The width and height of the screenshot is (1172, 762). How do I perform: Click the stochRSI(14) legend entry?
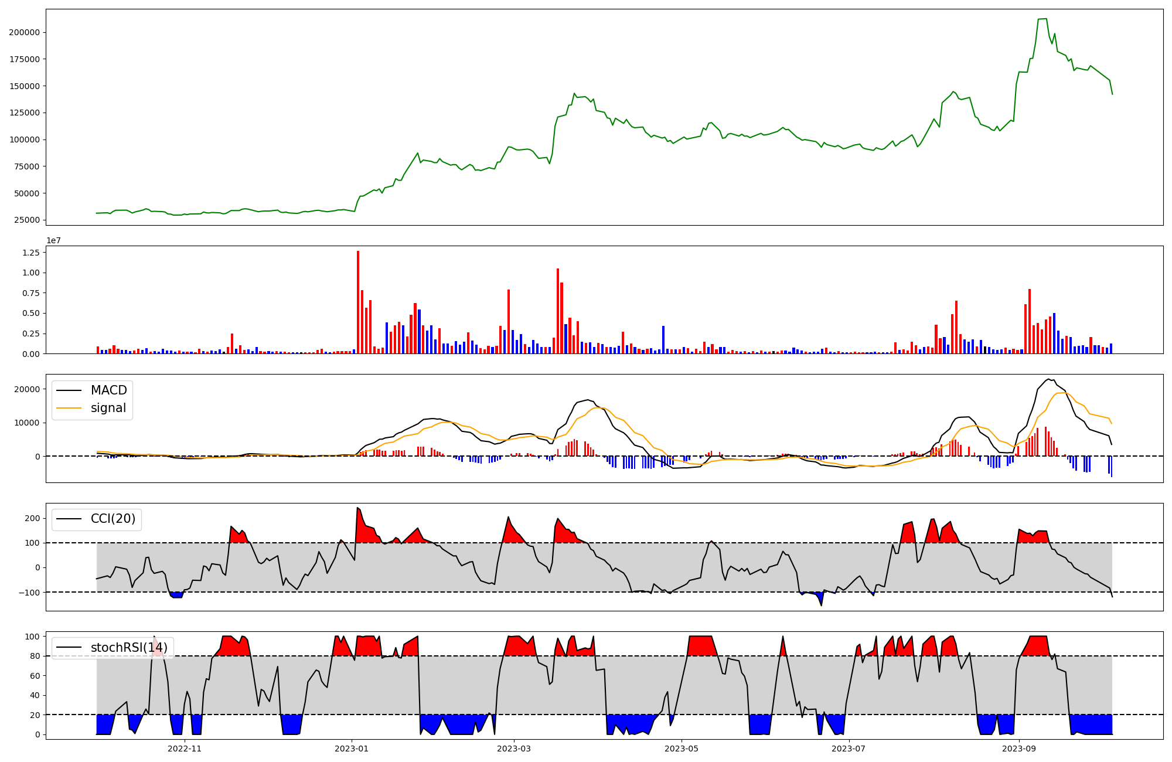coord(129,648)
